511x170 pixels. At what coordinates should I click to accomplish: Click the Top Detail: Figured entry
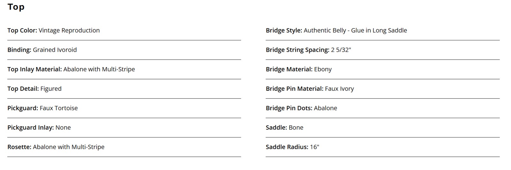(34, 89)
